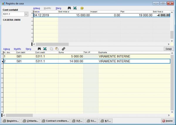Open the Cont contabil dropdown
The image size is (176, 125).
point(26,14)
